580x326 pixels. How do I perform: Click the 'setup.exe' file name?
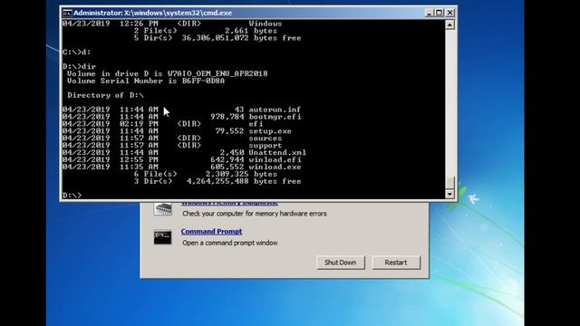pos(270,131)
